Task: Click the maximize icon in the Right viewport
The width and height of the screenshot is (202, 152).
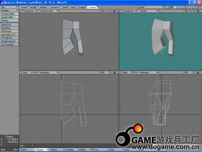Action: (198, 72)
